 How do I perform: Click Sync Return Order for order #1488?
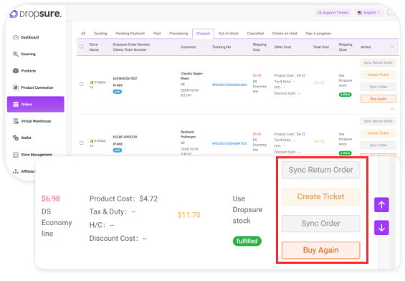(378, 121)
